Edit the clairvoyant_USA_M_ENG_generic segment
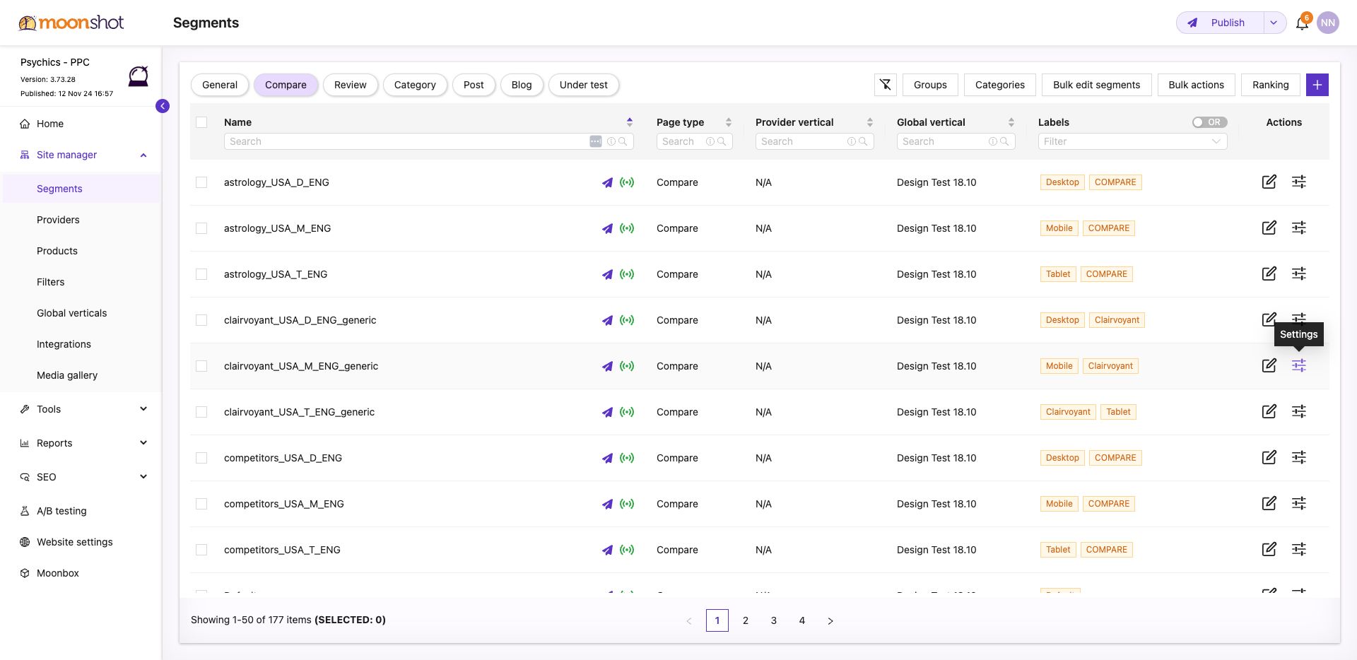Screen dimensions: 1357x660 [1269, 365]
